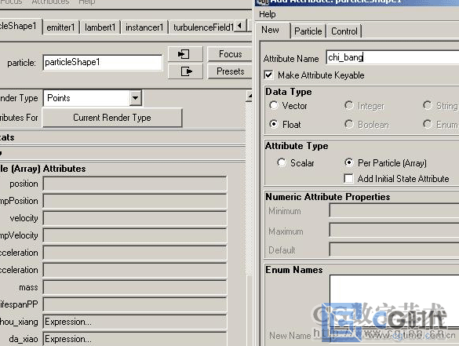Click the mass attribute field
The image size is (459, 346).
[x=135, y=287]
